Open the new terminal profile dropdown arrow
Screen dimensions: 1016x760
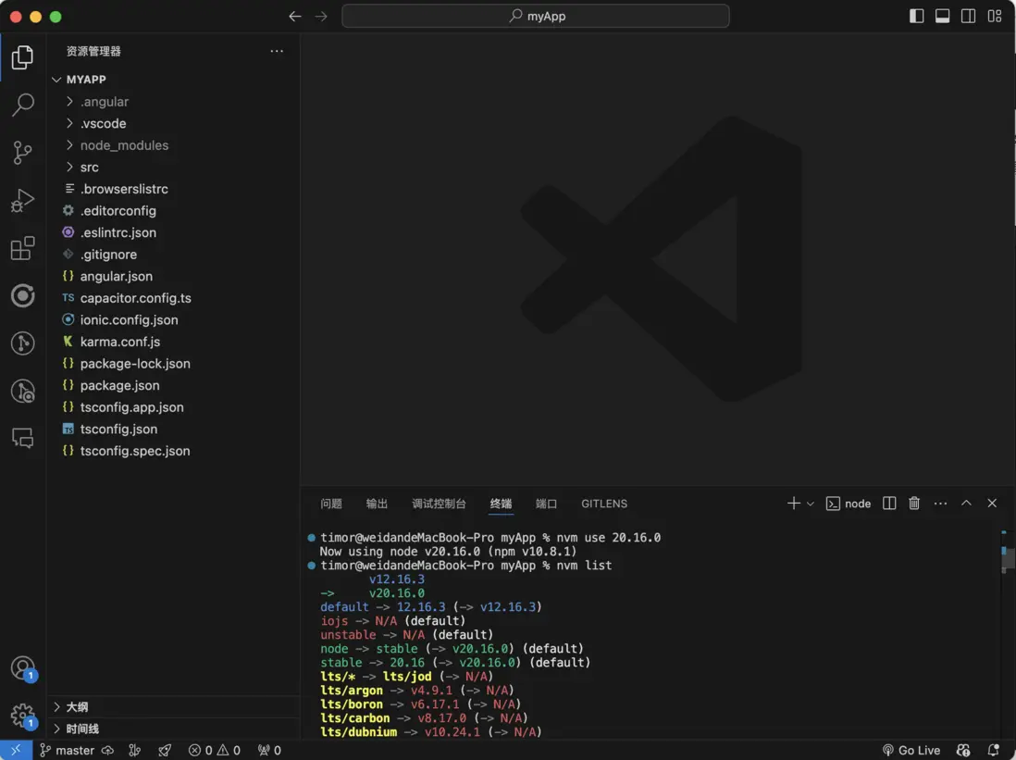click(x=811, y=504)
